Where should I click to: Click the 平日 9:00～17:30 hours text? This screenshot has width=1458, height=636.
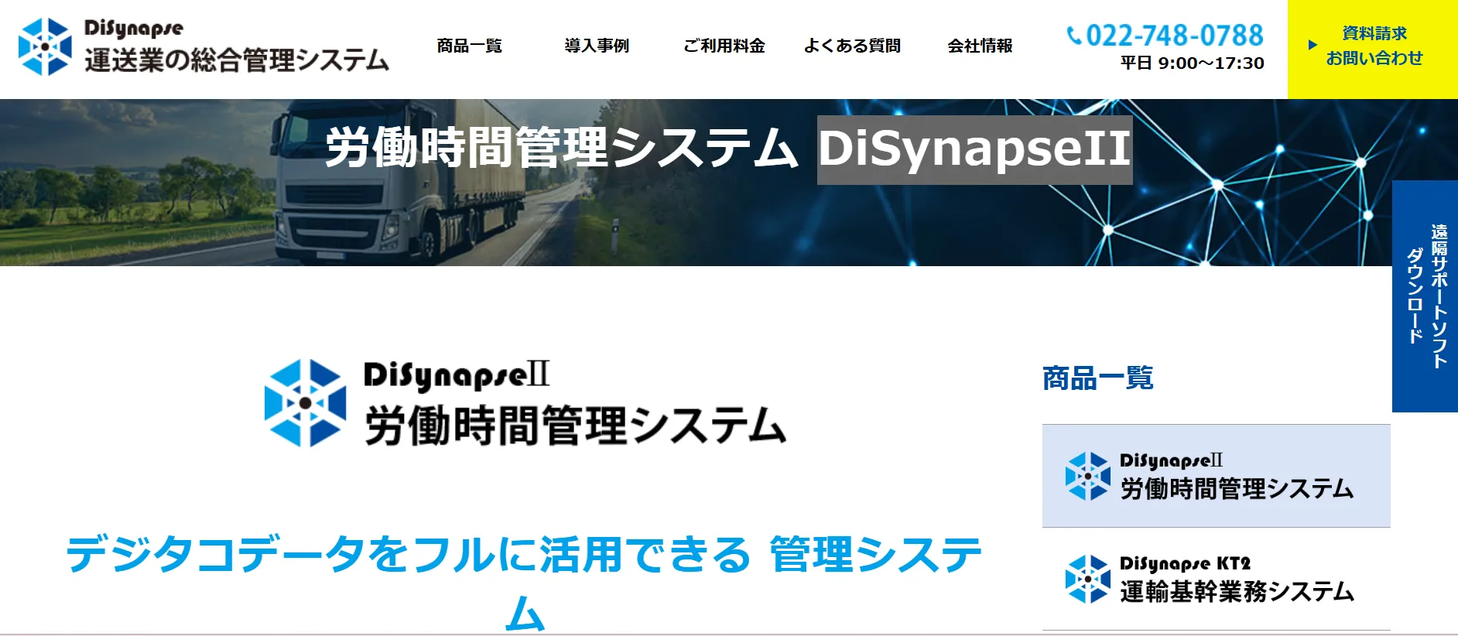click(x=1192, y=63)
